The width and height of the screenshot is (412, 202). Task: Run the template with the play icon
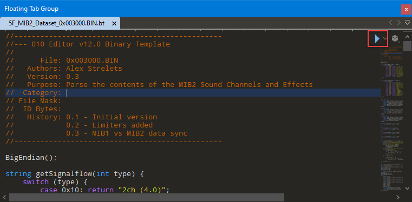[377, 39]
